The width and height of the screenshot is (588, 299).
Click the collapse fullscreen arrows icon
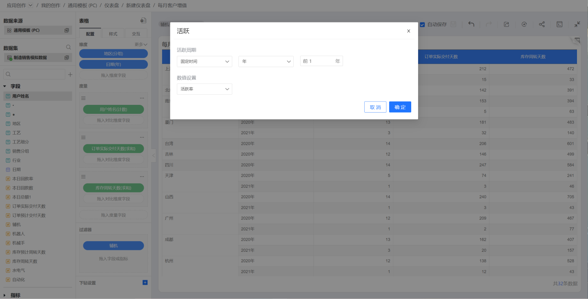pos(577,24)
